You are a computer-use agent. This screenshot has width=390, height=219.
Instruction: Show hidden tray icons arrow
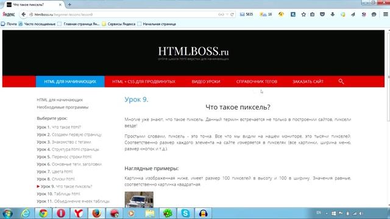click(x=327, y=214)
